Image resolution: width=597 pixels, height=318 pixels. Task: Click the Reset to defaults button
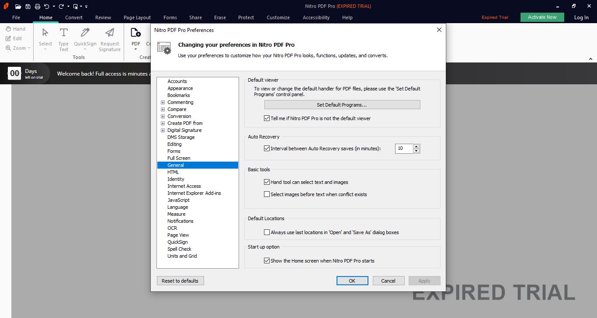[x=180, y=281]
